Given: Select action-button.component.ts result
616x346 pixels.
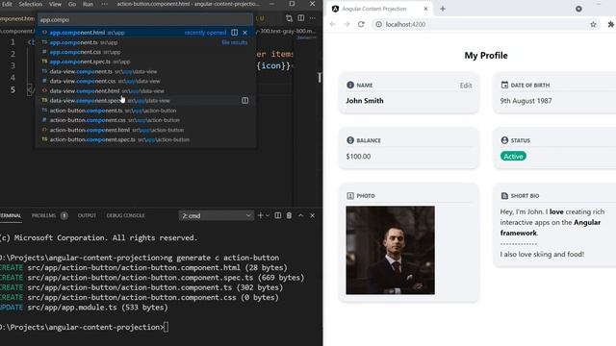Looking at the screenshot, I should coord(145,111).
